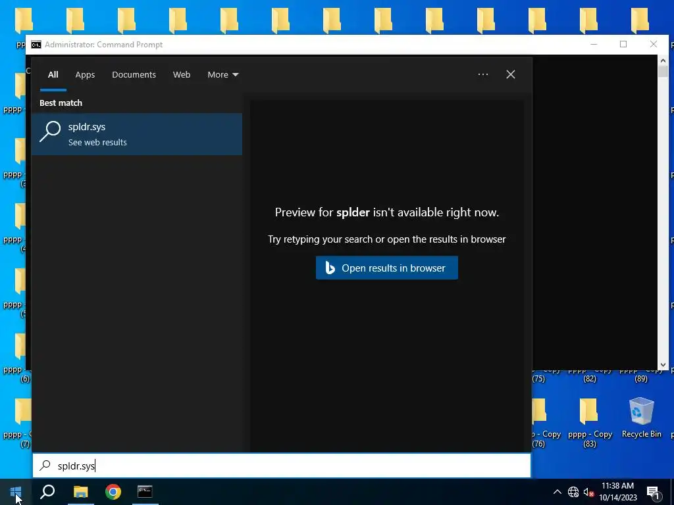
Task: Switch to the Documents search tab
Action: click(x=134, y=75)
